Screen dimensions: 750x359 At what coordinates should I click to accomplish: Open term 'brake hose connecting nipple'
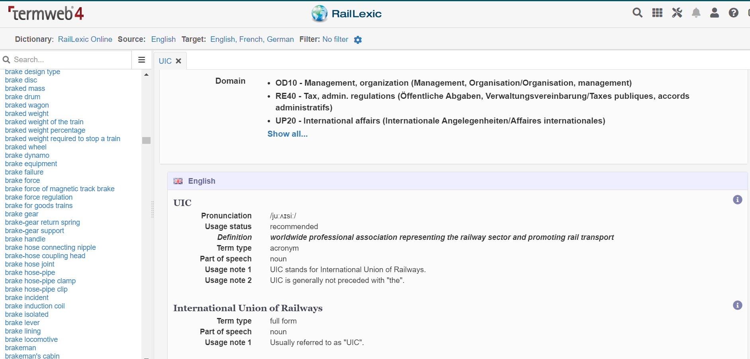pyautogui.click(x=50, y=247)
